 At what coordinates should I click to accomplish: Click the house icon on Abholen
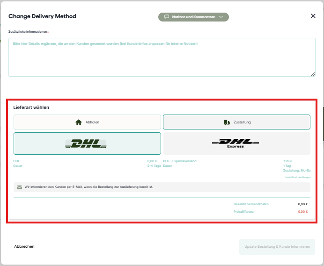[79, 122]
